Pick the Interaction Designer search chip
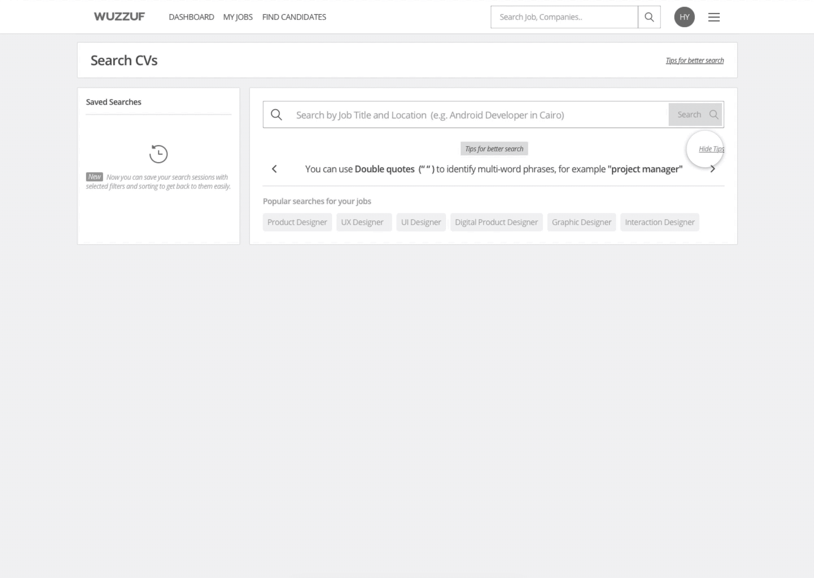Viewport: 814px width, 578px height. 659,222
